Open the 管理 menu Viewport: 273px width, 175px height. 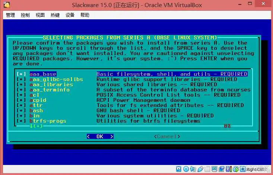(10, 15)
